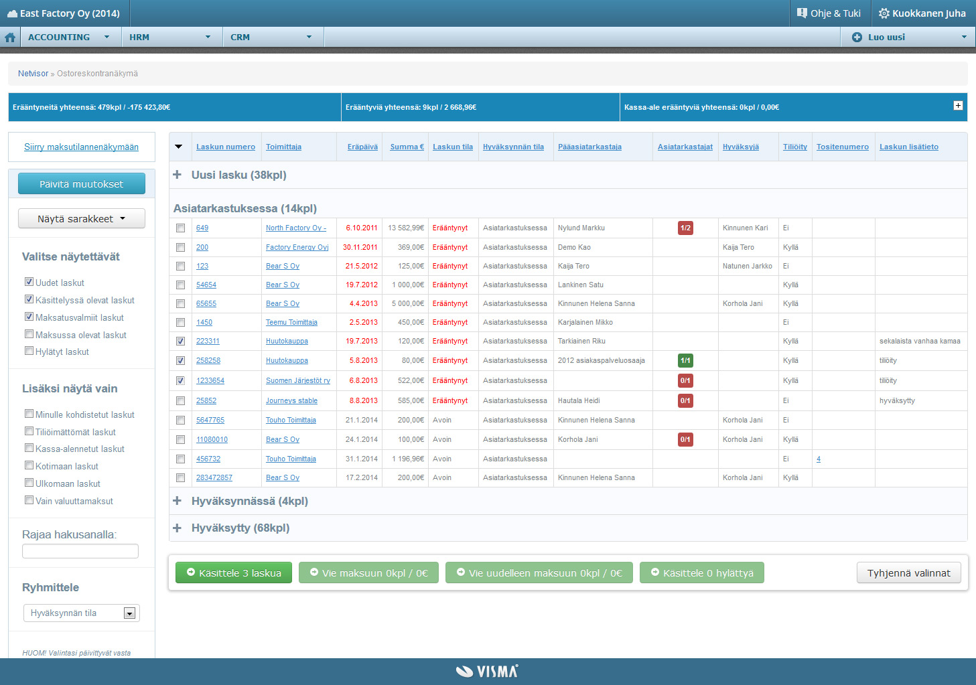Image resolution: width=976 pixels, height=685 pixels.
Task: Click Käsittele 0 hylättyä button
Action: (702, 573)
